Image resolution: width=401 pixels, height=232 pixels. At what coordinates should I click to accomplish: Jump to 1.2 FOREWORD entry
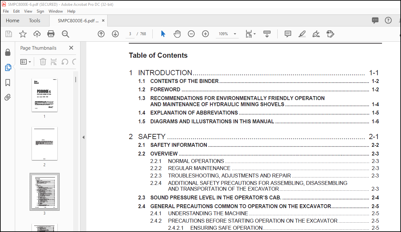pyautogui.click(x=258, y=90)
